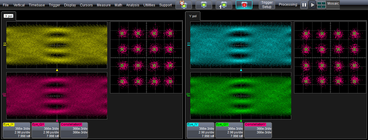Open the Analysis menu
The height and width of the screenshot is (140, 368).
133,5
